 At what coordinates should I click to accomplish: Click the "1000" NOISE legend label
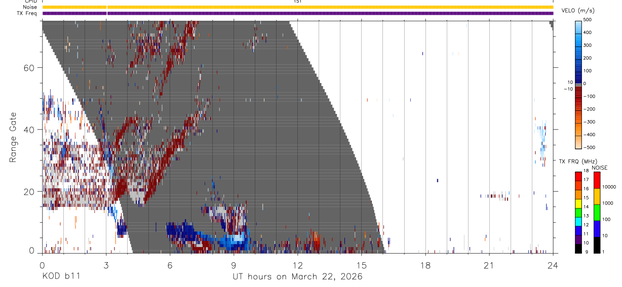pyautogui.click(x=608, y=203)
